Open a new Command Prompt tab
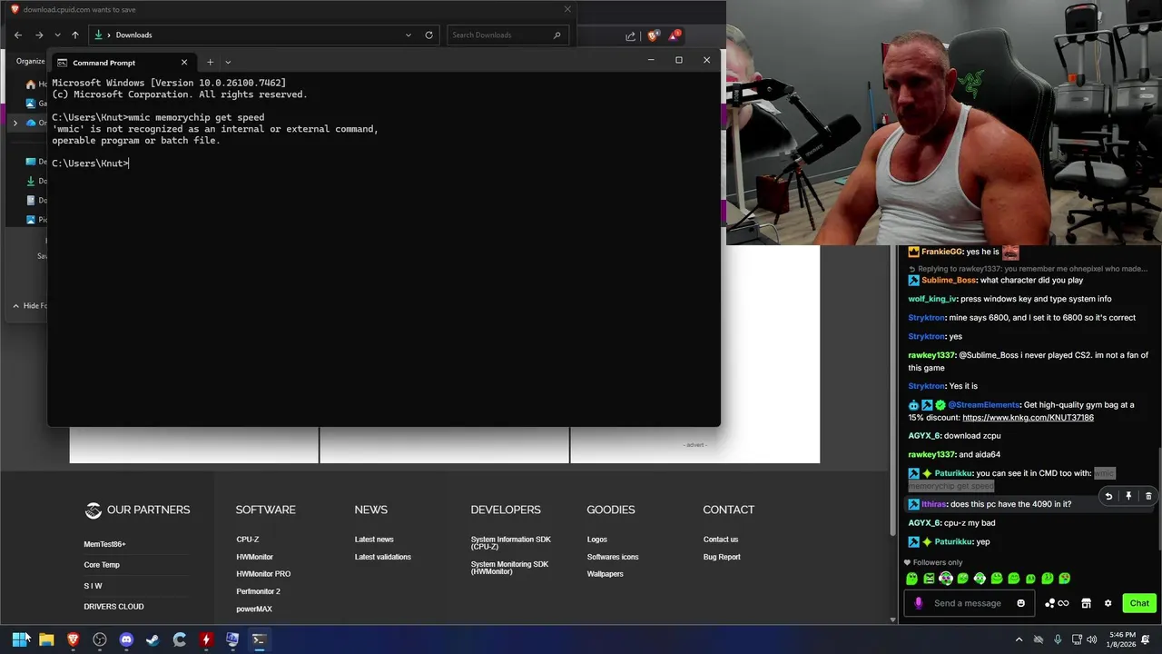 pos(210,62)
